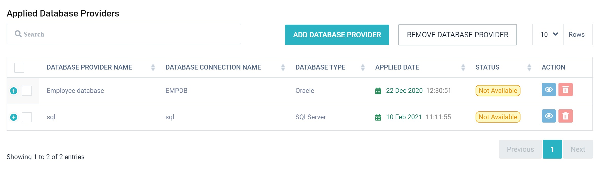The image size is (599, 169).
Task: Sort by Database Type arrows
Action: (x=363, y=67)
